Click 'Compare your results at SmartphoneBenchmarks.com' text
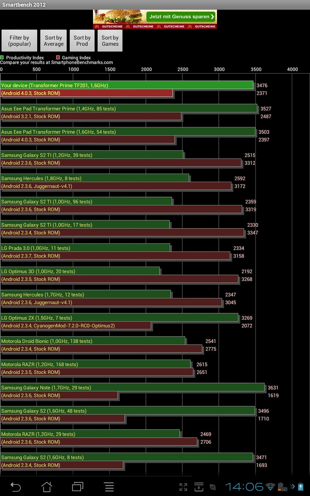Viewport: 310px width, 496px height. (x=57, y=62)
